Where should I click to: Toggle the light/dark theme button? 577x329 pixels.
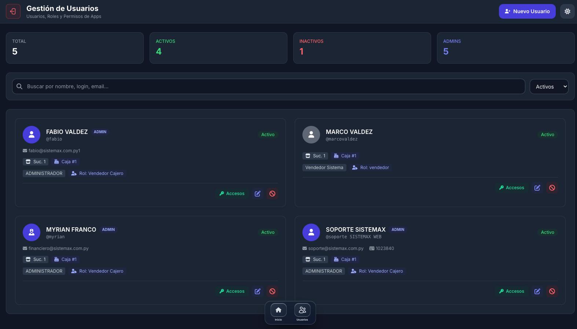(567, 11)
